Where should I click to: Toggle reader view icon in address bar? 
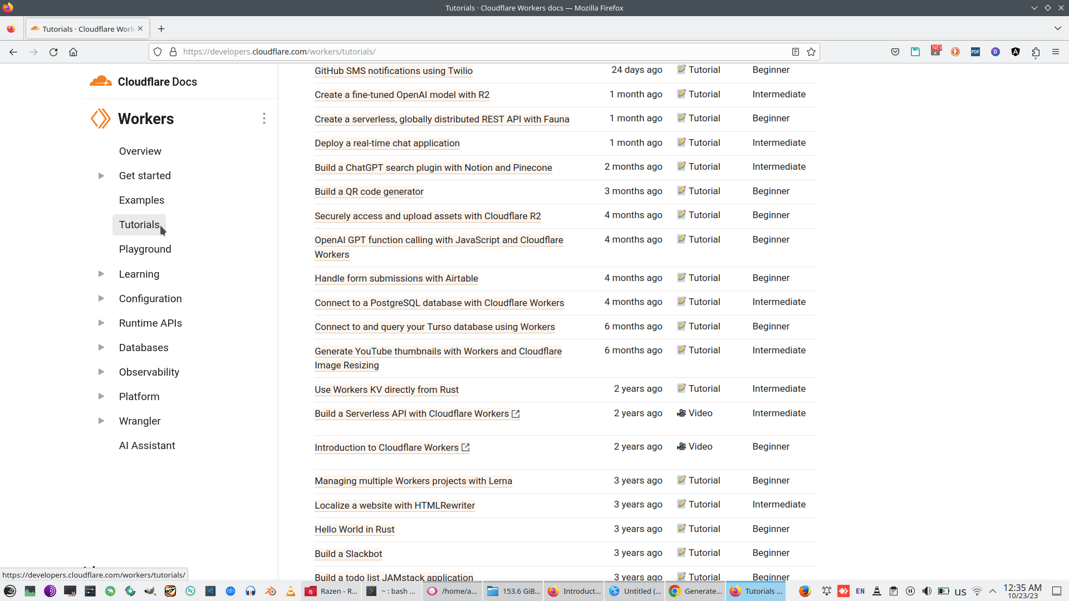pos(796,52)
